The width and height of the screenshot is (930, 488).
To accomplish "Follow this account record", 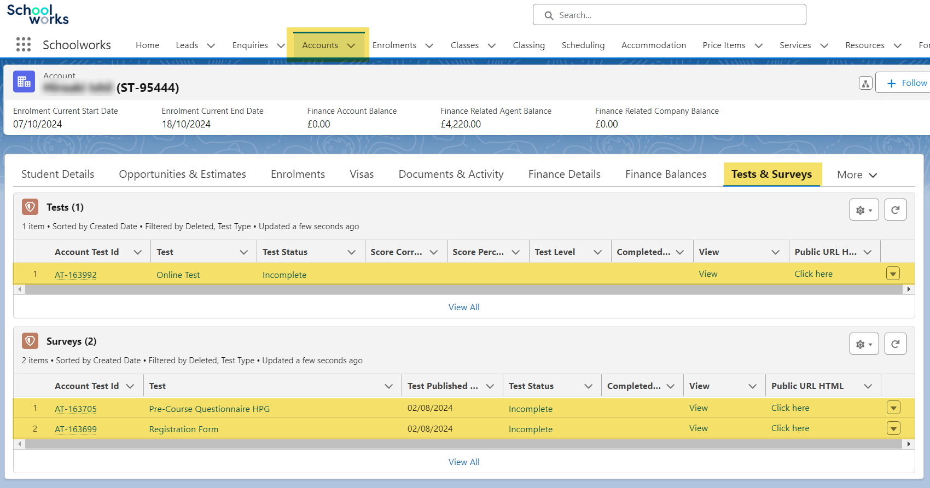I will point(906,83).
